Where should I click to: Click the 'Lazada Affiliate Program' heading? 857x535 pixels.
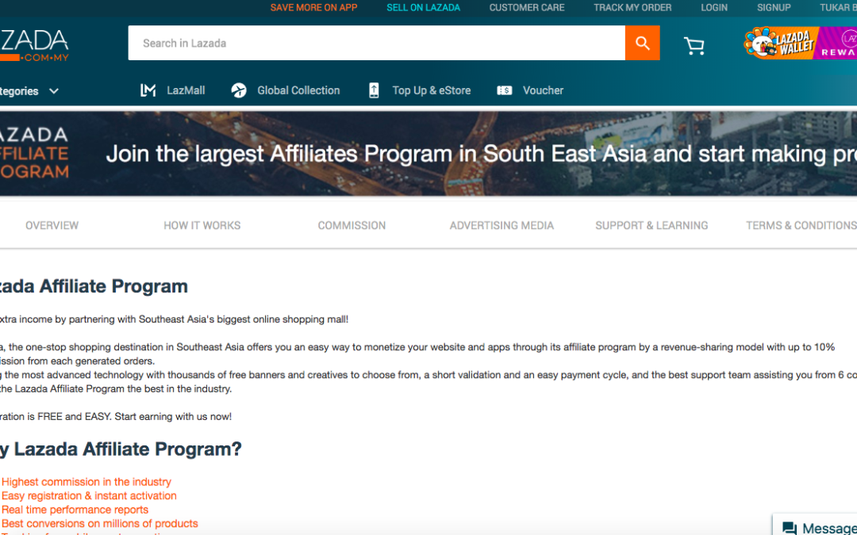(94, 286)
